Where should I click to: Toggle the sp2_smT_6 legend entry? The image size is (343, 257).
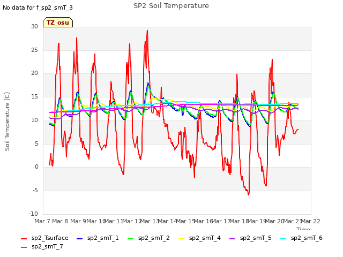[x=301, y=238]
